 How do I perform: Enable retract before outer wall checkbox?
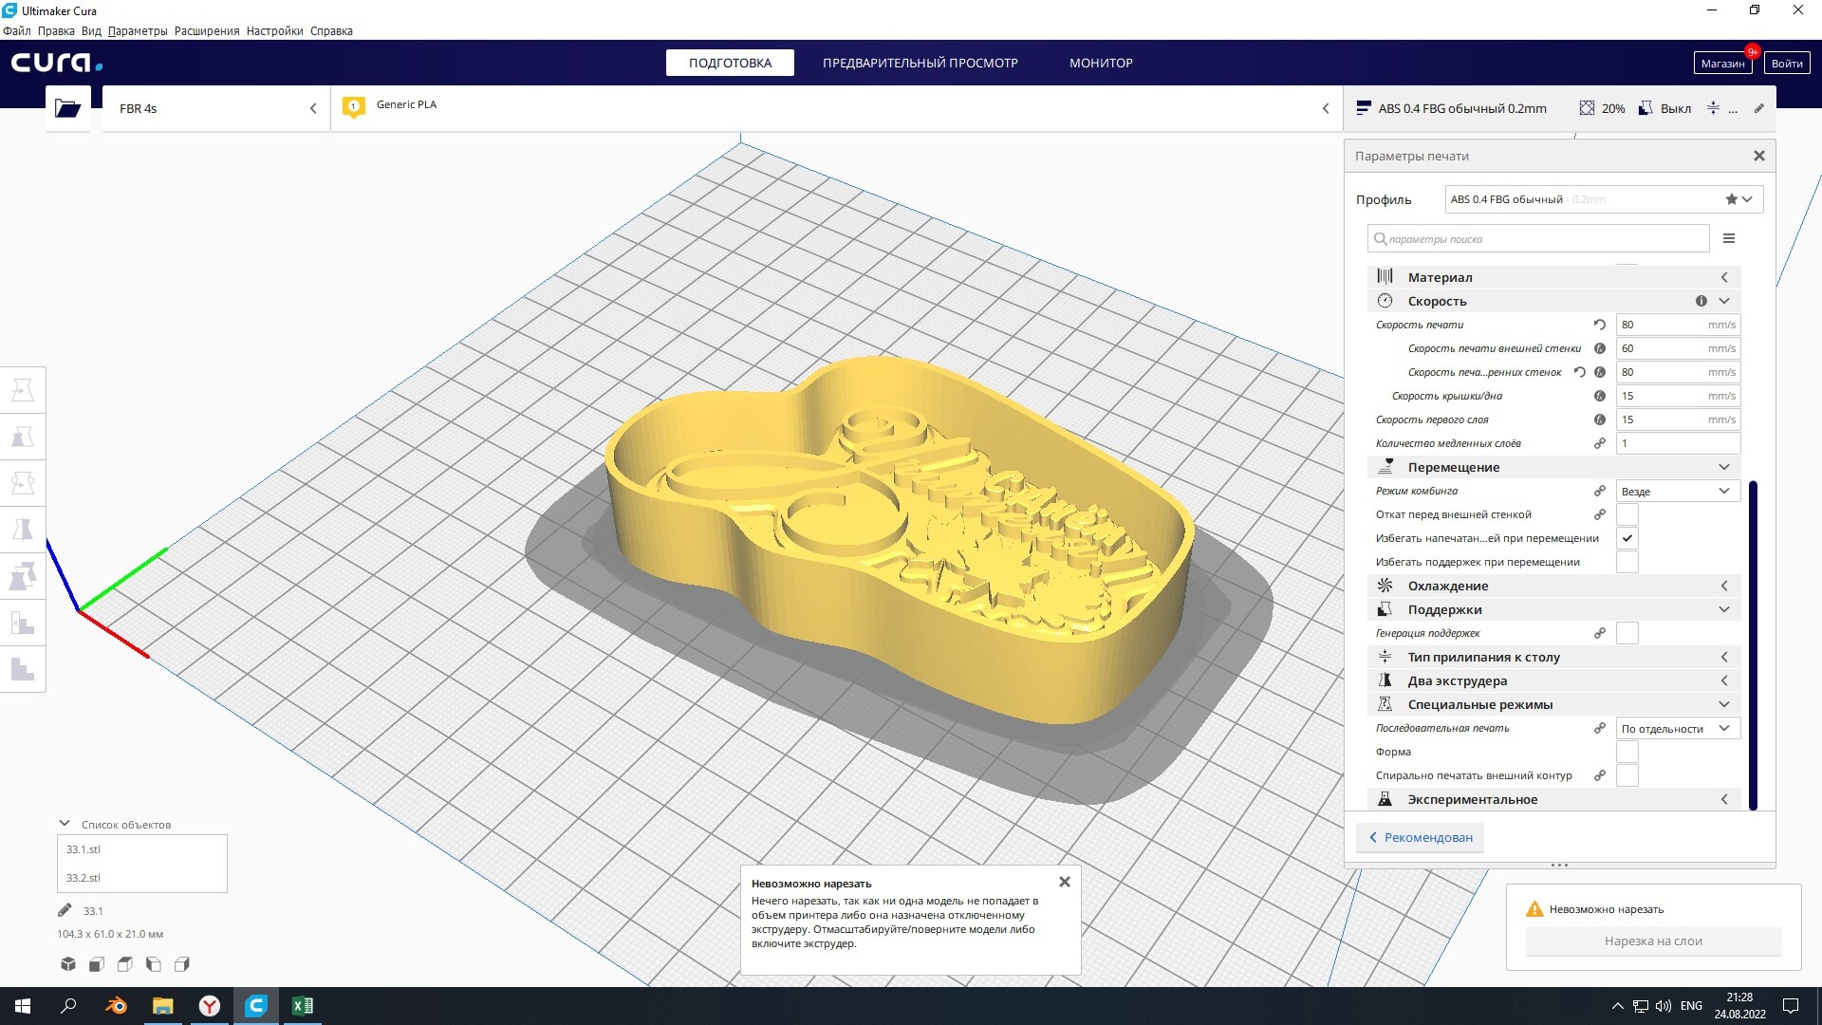1627,514
